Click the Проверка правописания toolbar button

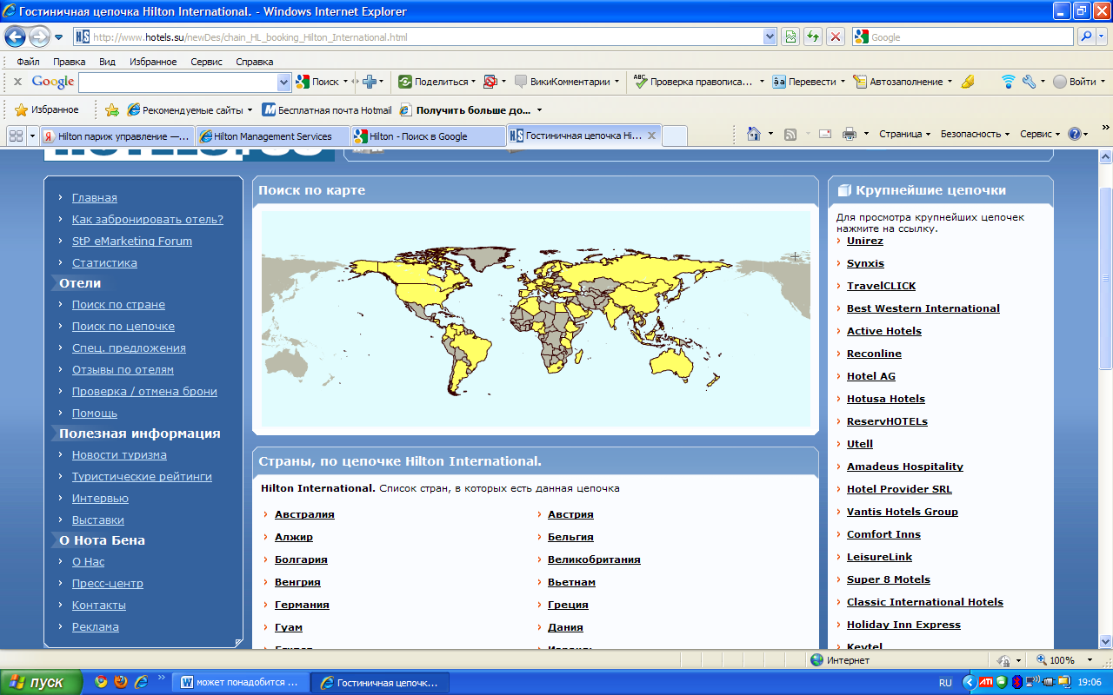pyautogui.click(x=693, y=82)
